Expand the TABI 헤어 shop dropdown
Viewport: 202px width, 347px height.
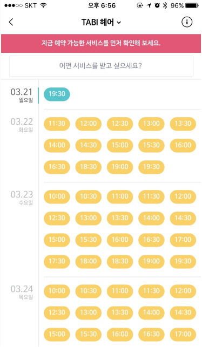(101, 22)
